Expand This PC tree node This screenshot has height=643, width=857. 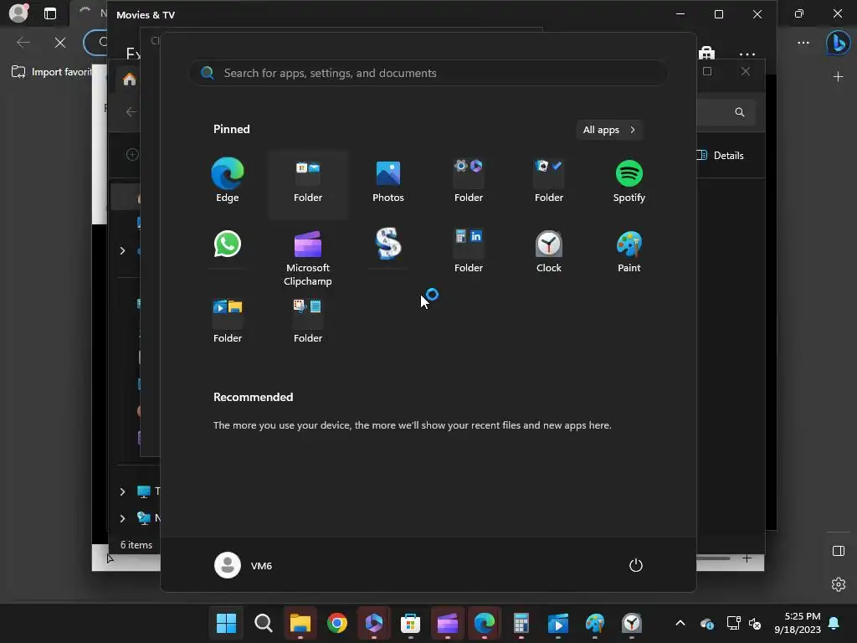[122, 491]
